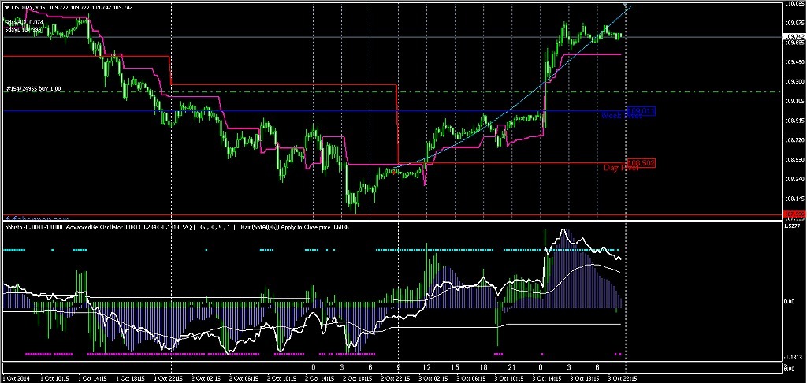This screenshot has height=383, width=807.
Task: Click the 2 Oct 06:15 time axis label
Action: (244, 377)
